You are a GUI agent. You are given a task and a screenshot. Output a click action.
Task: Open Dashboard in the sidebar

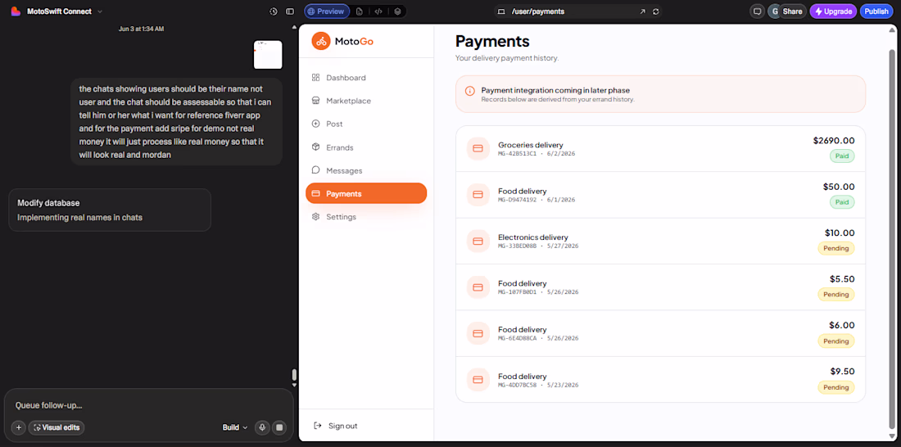[366, 78]
